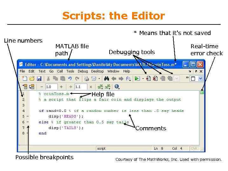Open the Go menu
The image size is (228, 171).
click(x=51, y=71)
